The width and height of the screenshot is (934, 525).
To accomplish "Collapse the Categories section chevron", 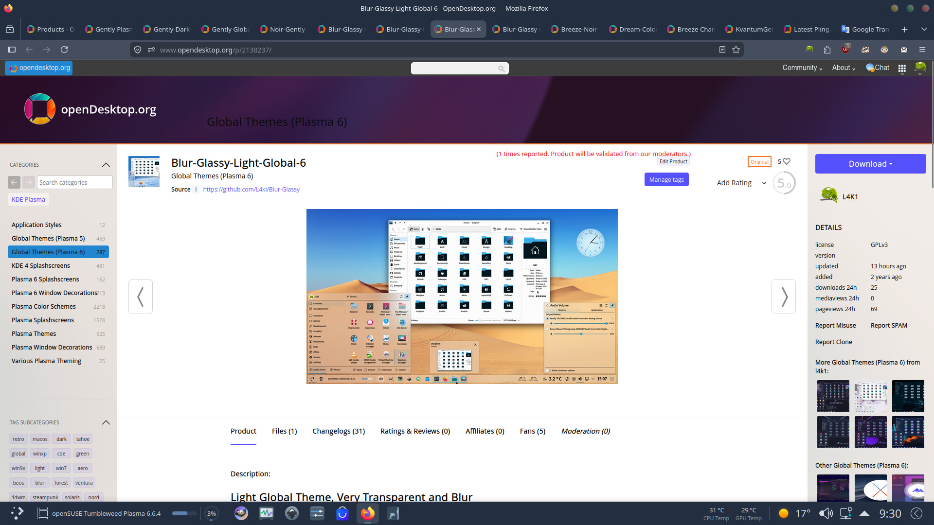I will (106, 165).
